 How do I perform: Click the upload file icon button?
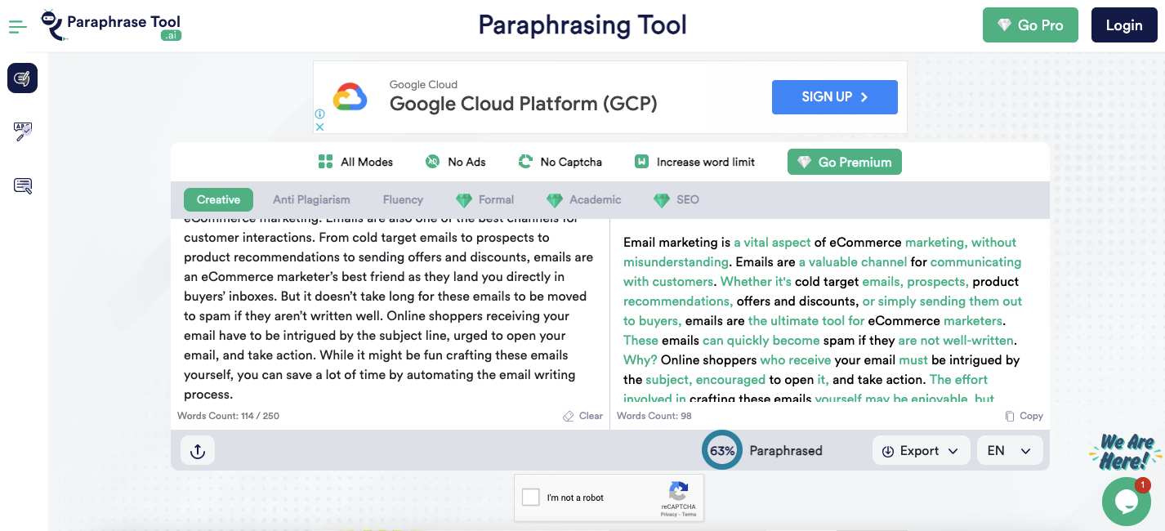point(198,451)
